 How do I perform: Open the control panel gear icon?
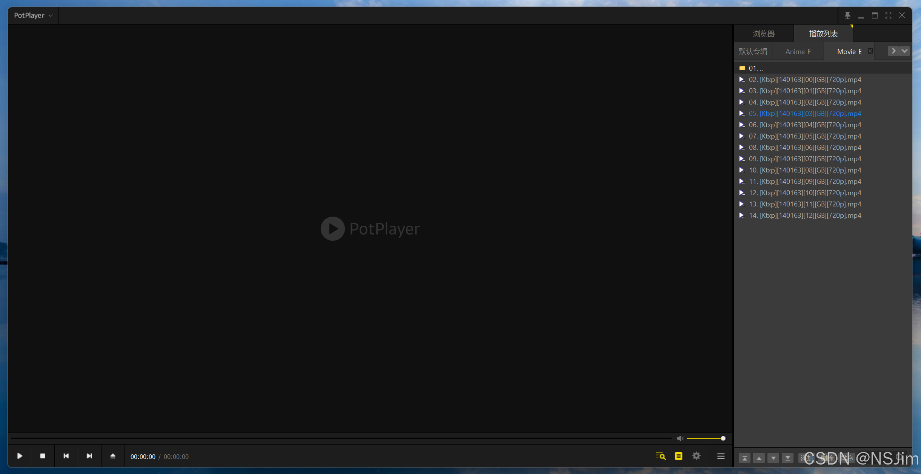[x=697, y=456]
